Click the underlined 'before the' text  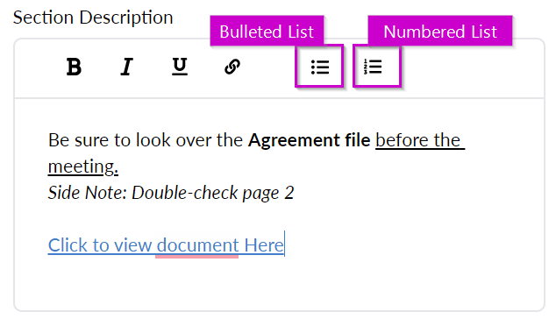(420, 140)
